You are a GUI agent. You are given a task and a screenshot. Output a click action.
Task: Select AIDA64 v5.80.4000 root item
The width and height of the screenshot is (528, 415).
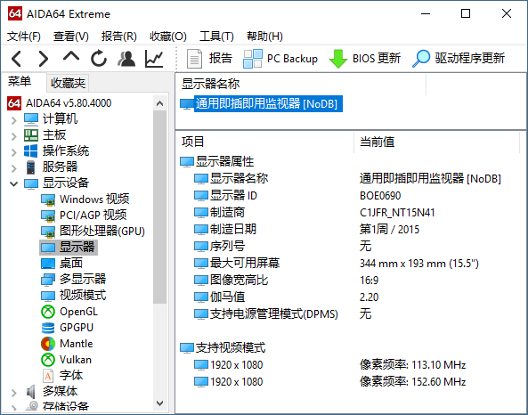pyautogui.click(x=60, y=103)
